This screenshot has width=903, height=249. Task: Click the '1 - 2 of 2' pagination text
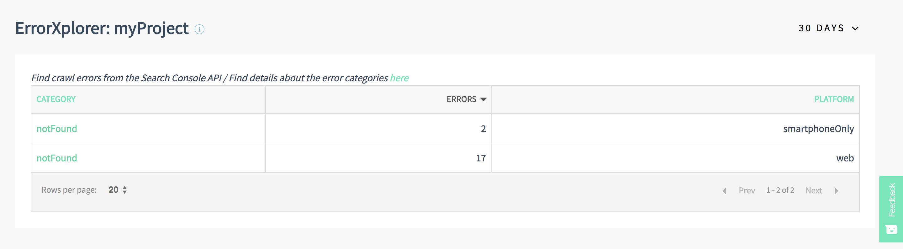tap(780, 190)
